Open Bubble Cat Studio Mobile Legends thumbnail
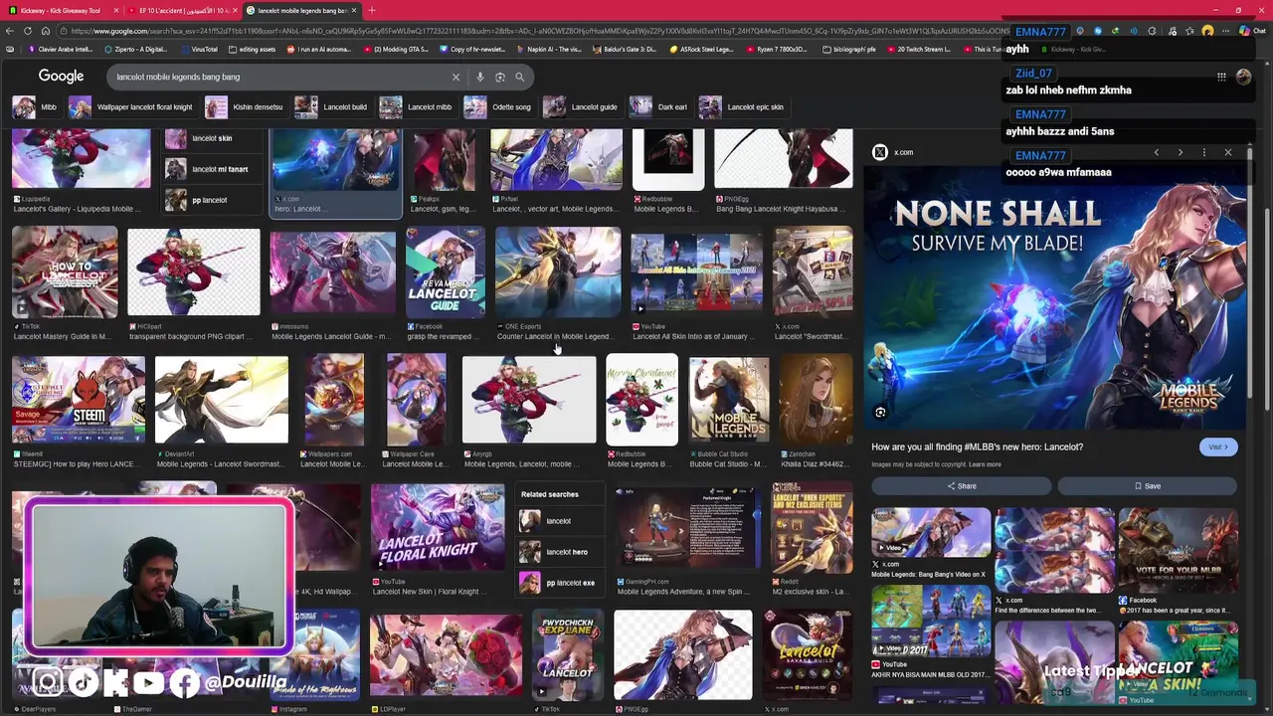 coord(729,400)
